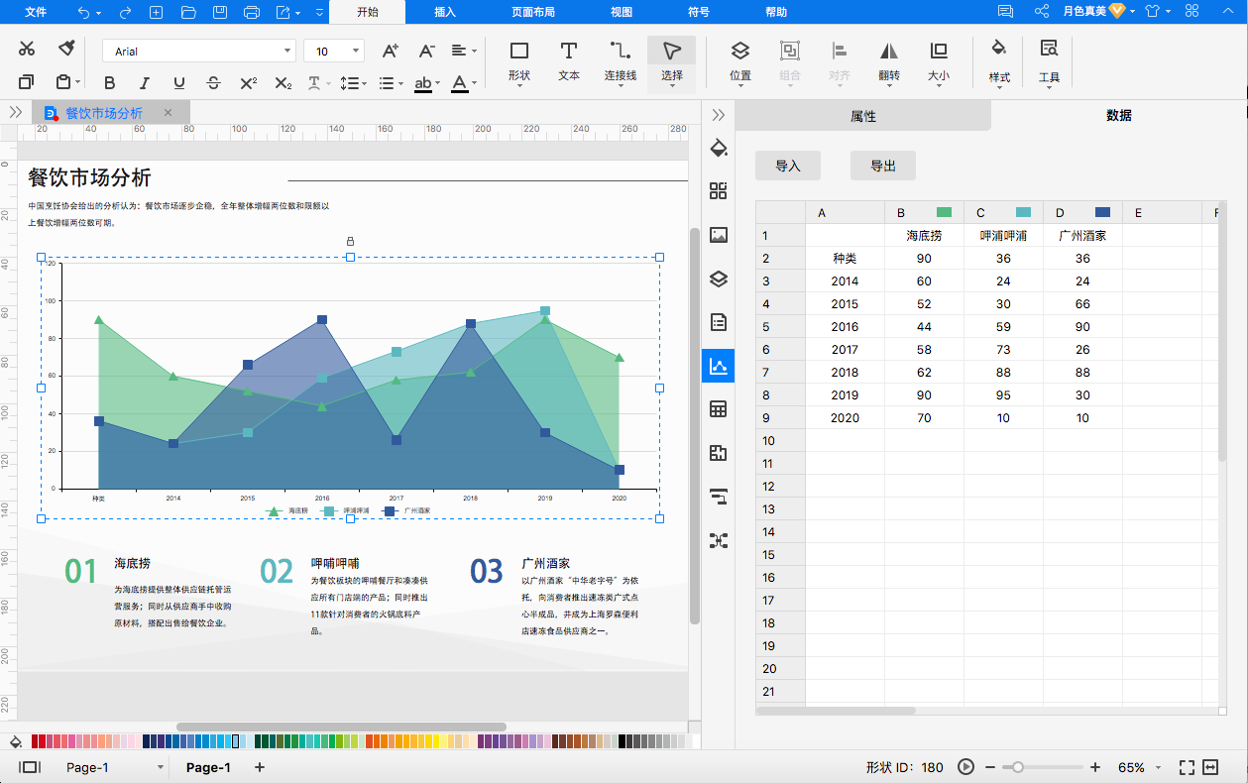Screen dimensions: 1248x783
Task: Click the green series color swatch in column B
Action: pyautogui.click(x=944, y=212)
